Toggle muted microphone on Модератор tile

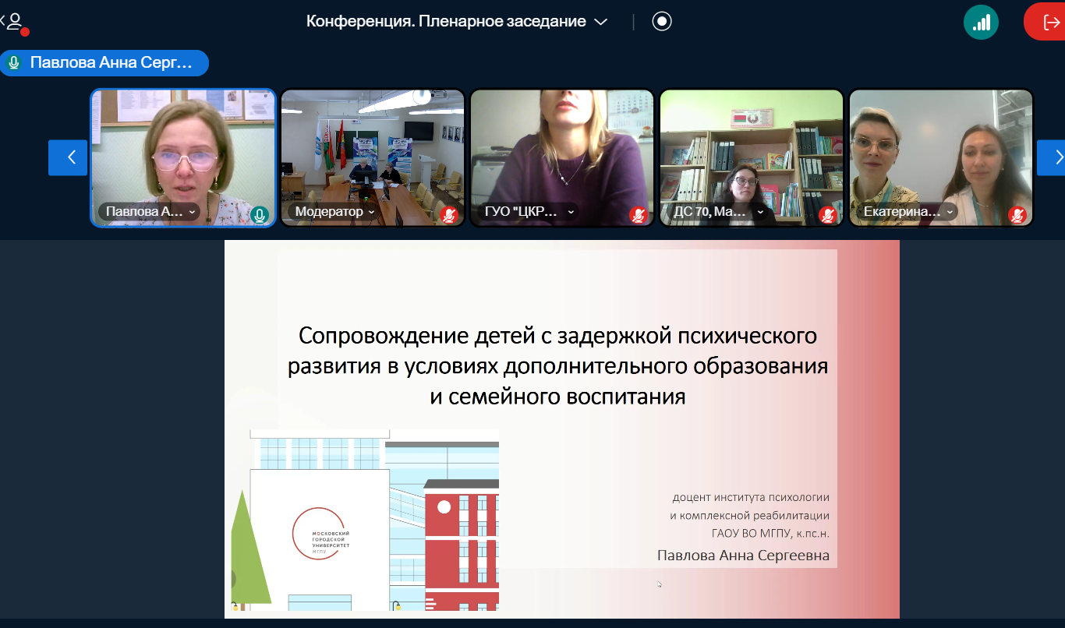pyautogui.click(x=448, y=215)
